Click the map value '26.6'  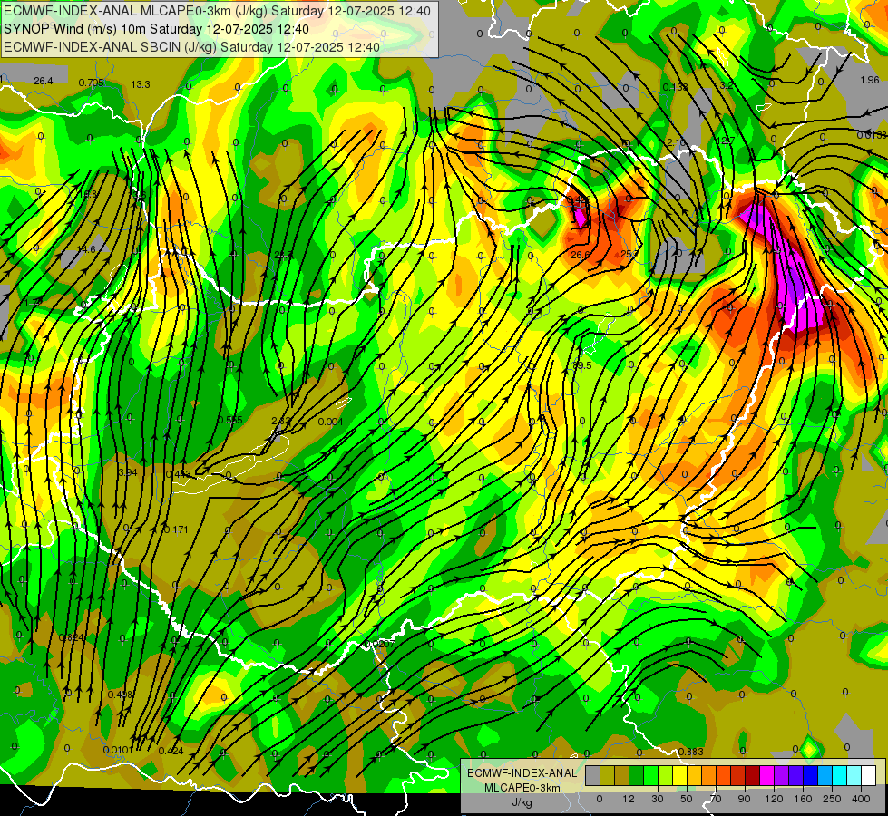click(580, 255)
